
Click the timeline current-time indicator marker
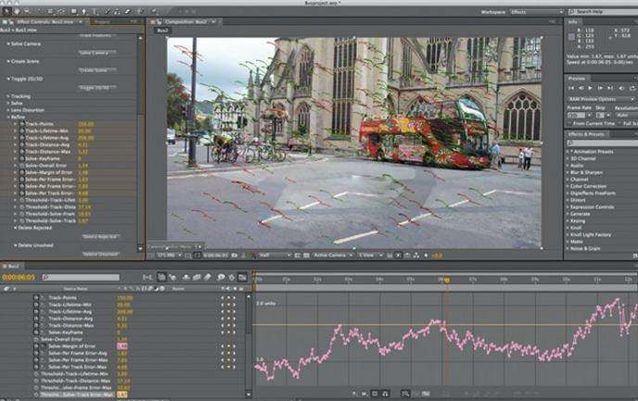(x=447, y=280)
